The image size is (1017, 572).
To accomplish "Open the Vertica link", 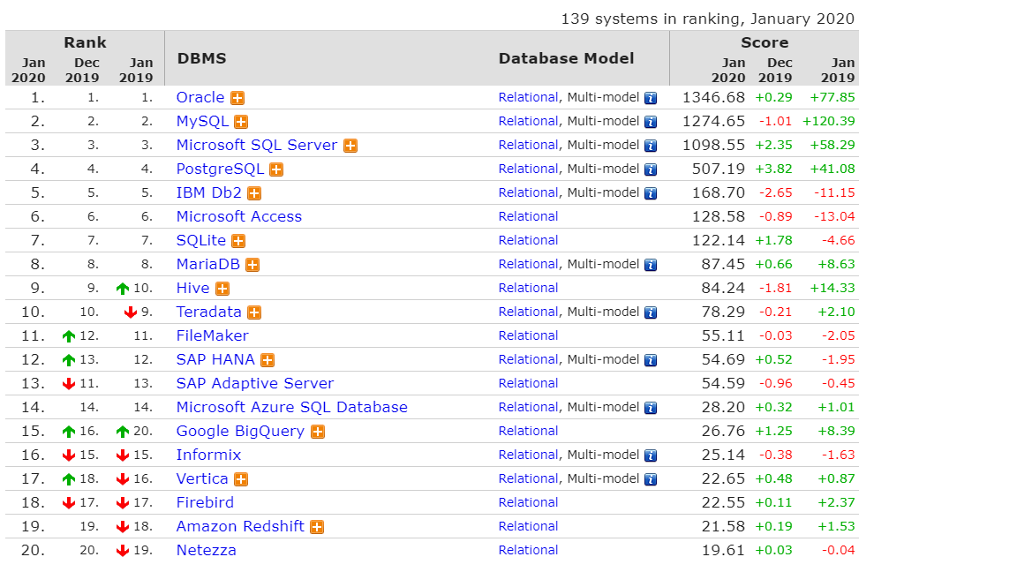I will pyautogui.click(x=202, y=478).
